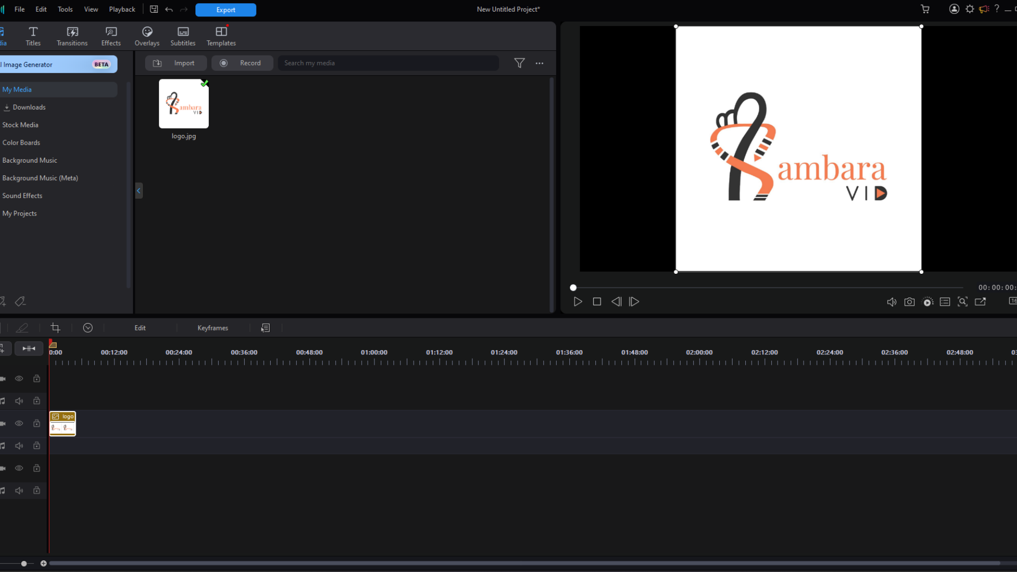This screenshot has height=572, width=1017.
Task: Open media library more options menu
Action: click(x=539, y=63)
